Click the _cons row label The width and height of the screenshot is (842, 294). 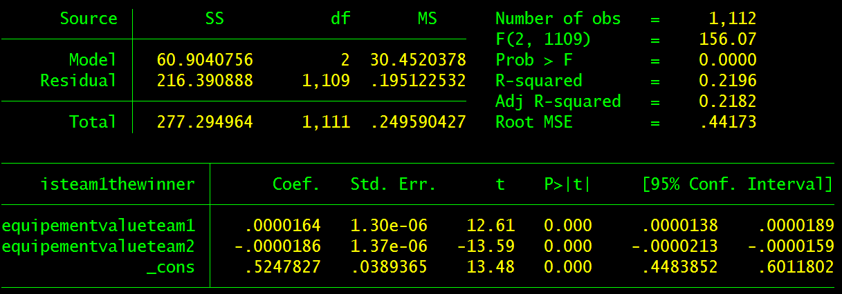pos(171,266)
